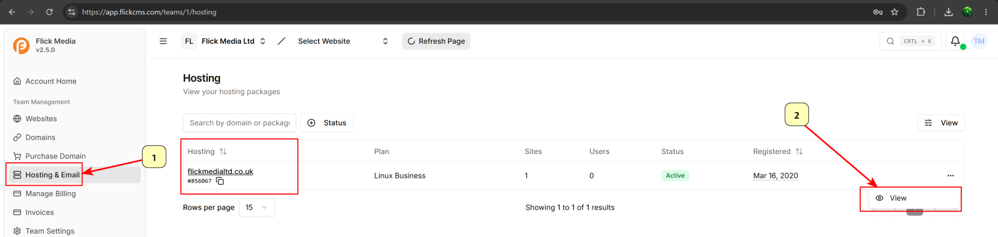The image size is (998, 237).
Task: Open site information icon in address bar
Action: (x=72, y=12)
